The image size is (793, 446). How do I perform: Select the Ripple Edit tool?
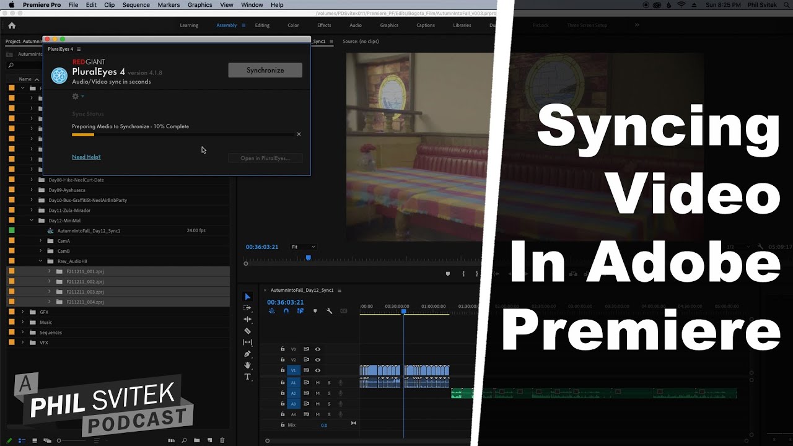247,319
